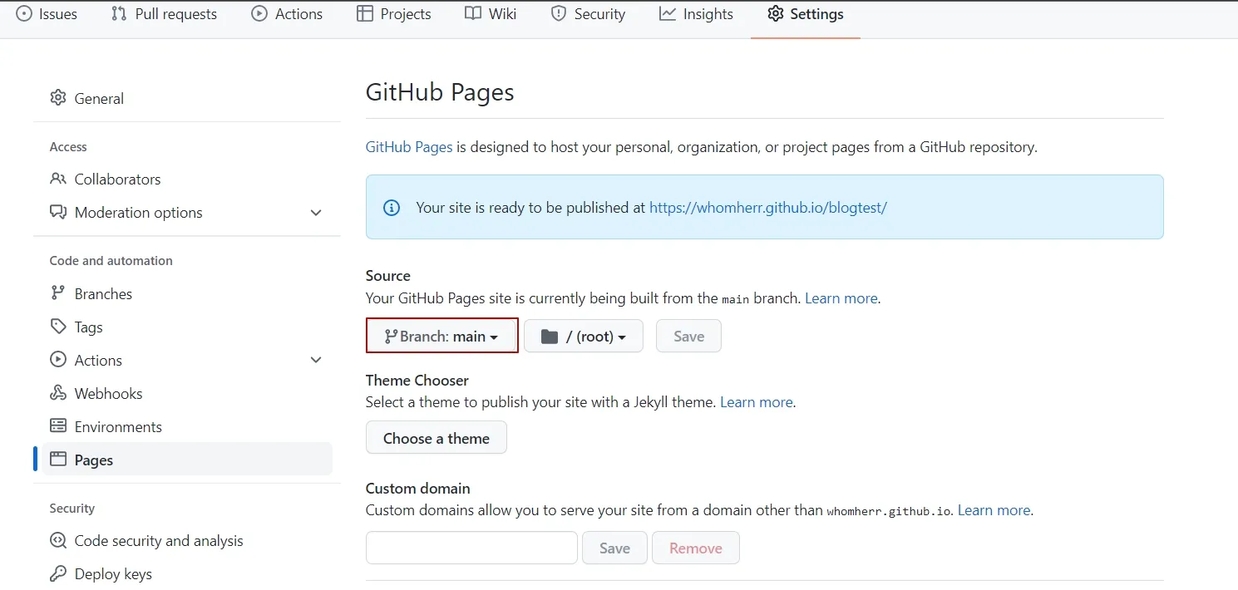The image size is (1238, 590).
Task: Open the Issues tab
Action: click(47, 14)
